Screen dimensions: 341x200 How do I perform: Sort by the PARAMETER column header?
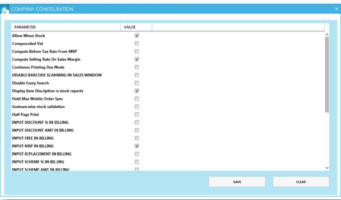click(x=66, y=27)
